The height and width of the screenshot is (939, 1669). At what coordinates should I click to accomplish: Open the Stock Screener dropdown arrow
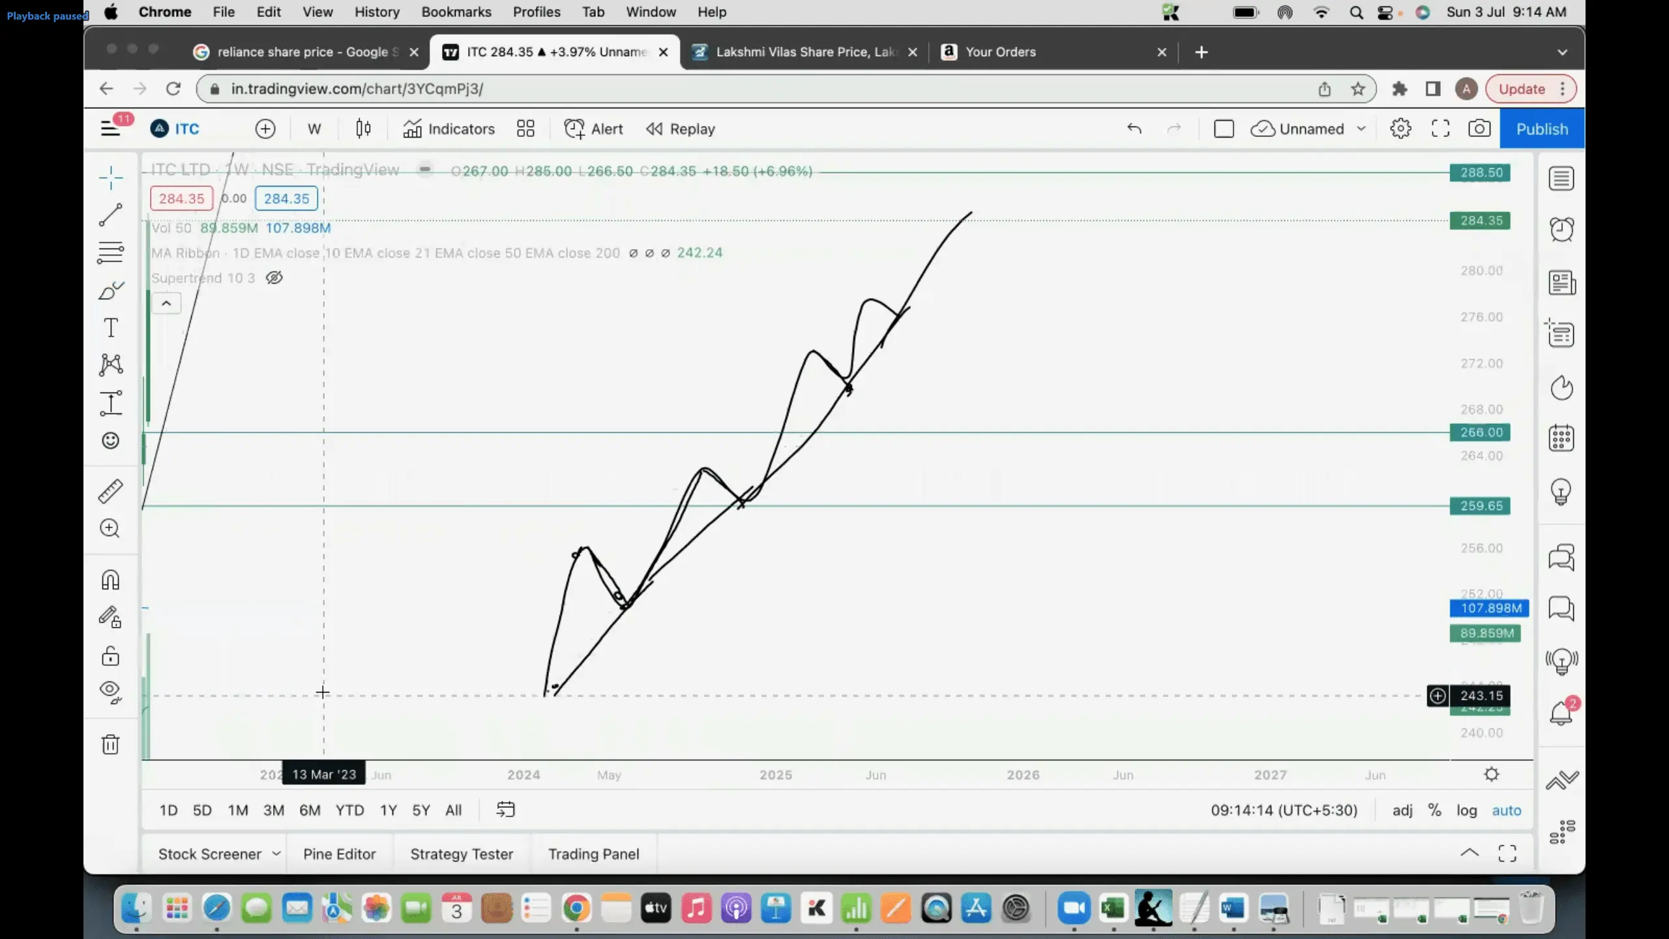click(276, 854)
